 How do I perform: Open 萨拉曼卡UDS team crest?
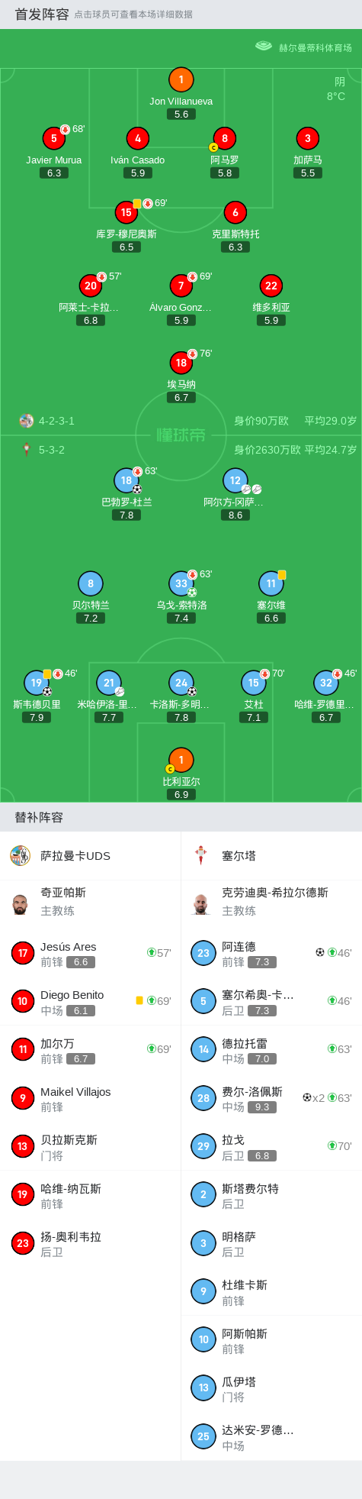(x=20, y=855)
